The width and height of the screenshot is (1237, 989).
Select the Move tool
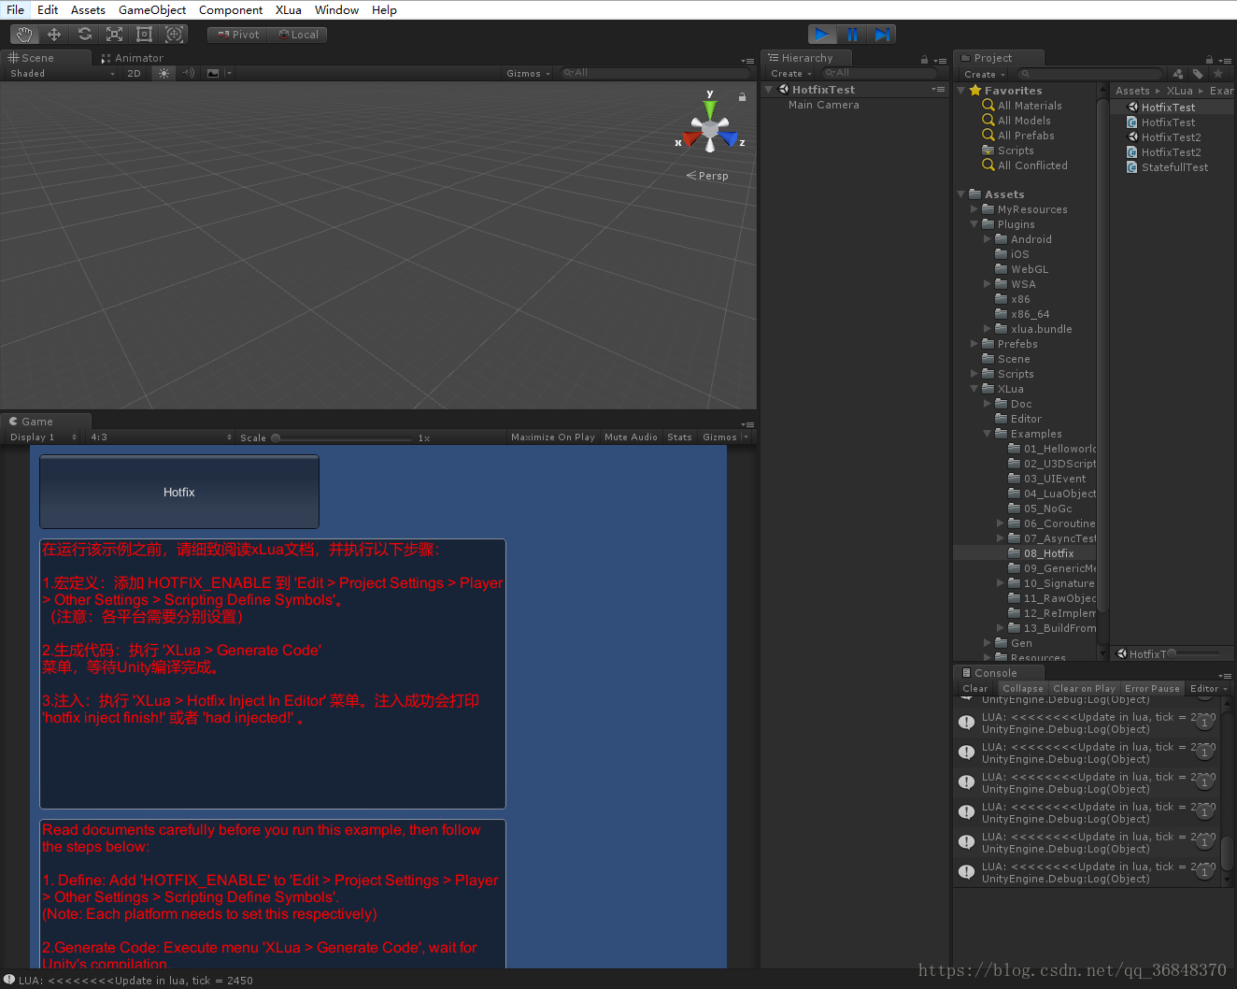click(x=54, y=34)
